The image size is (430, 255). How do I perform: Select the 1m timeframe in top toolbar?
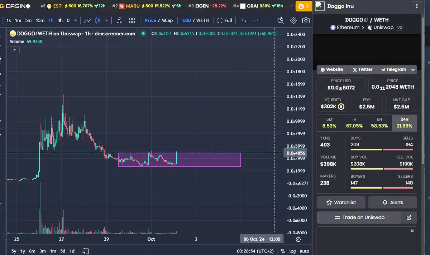[18, 20]
